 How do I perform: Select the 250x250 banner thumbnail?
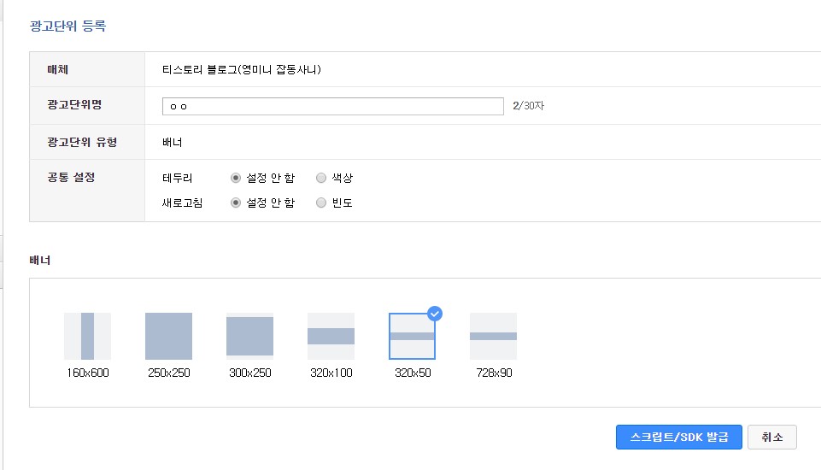168,336
